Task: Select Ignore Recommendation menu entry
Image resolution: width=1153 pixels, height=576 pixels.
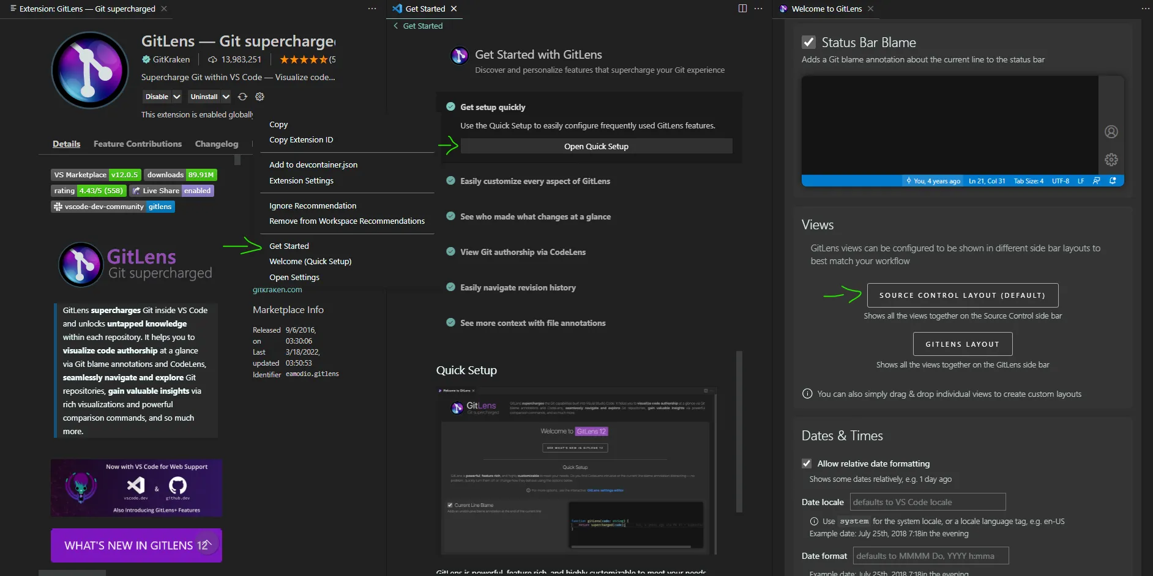Action: (348, 206)
